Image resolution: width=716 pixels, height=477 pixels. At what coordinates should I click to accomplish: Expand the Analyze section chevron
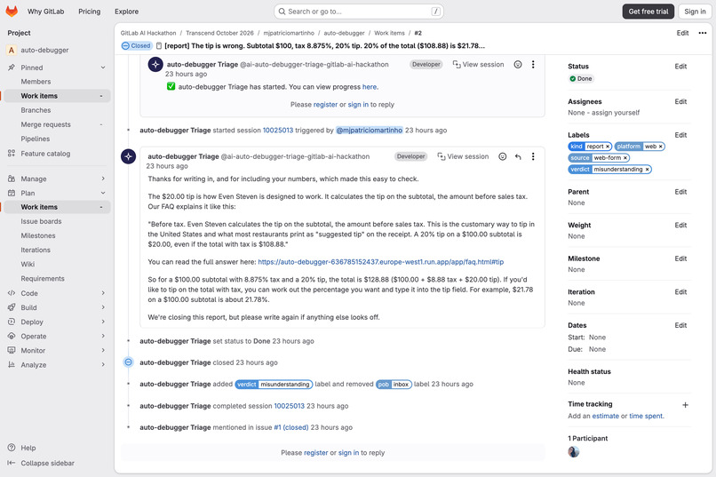point(103,365)
